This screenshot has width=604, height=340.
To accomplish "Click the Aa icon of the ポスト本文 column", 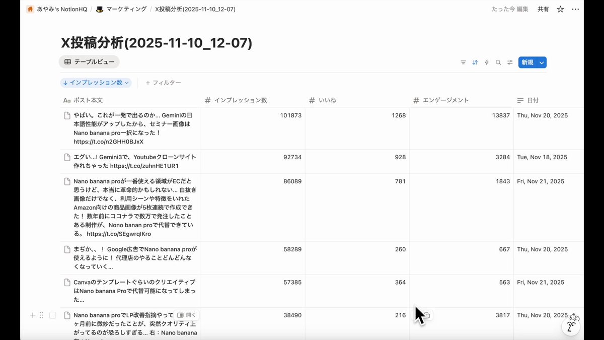I will (x=67, y=100).
